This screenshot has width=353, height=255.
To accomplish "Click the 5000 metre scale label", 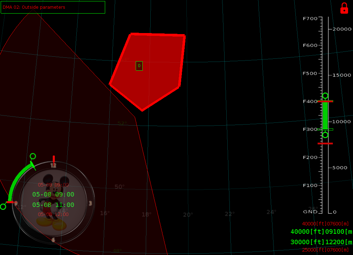I will click(x=340, y=168).
